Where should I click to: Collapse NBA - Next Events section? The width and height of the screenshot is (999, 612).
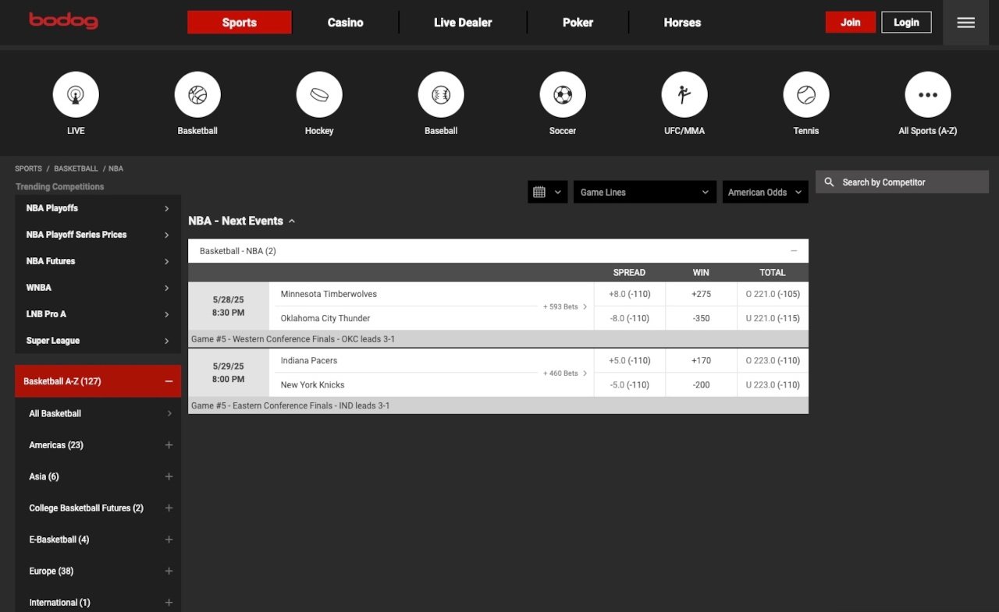(x=292, y=221)
